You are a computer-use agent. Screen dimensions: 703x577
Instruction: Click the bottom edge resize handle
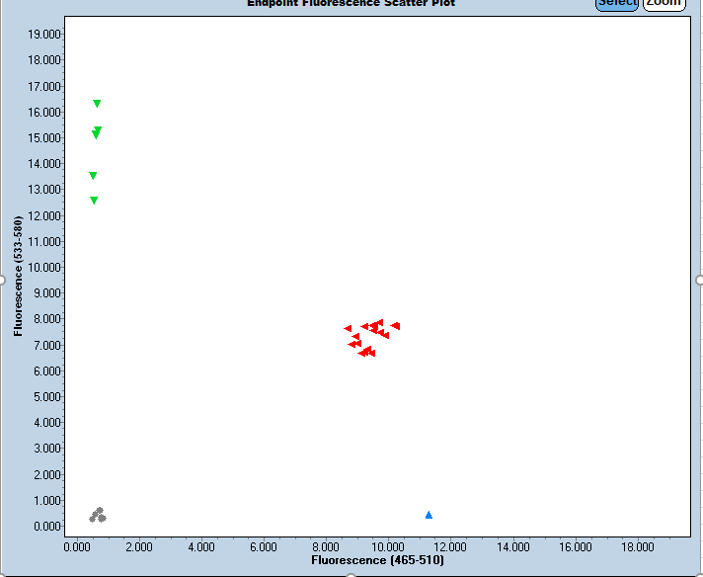pyautogui.click(x=351, y=574)
